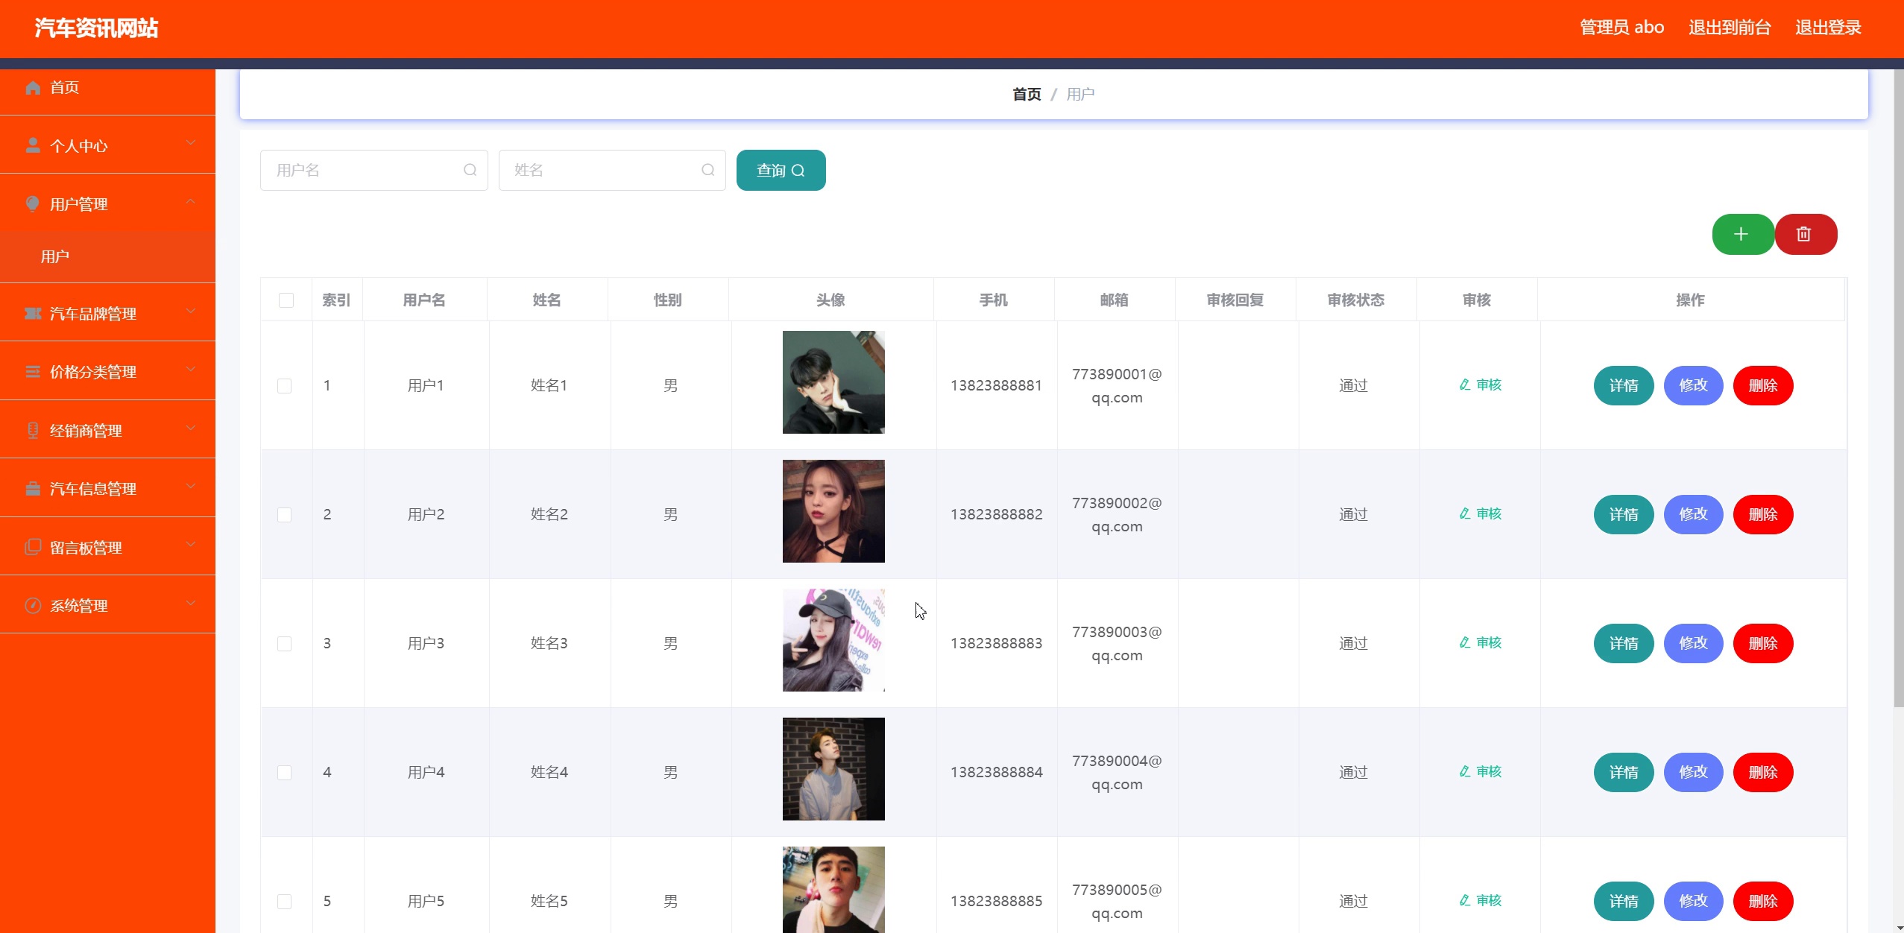Click the avatar thumbnail of 用户4
This screenshot has width=1904, height=933.
tap(833, 769)
